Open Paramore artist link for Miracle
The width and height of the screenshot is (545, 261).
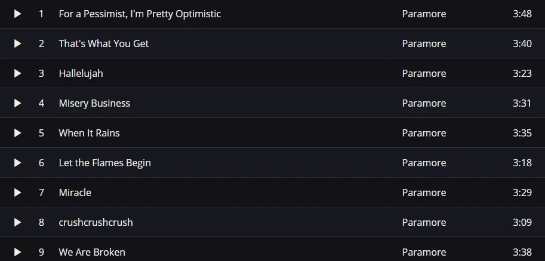click(x=424, y=192)
